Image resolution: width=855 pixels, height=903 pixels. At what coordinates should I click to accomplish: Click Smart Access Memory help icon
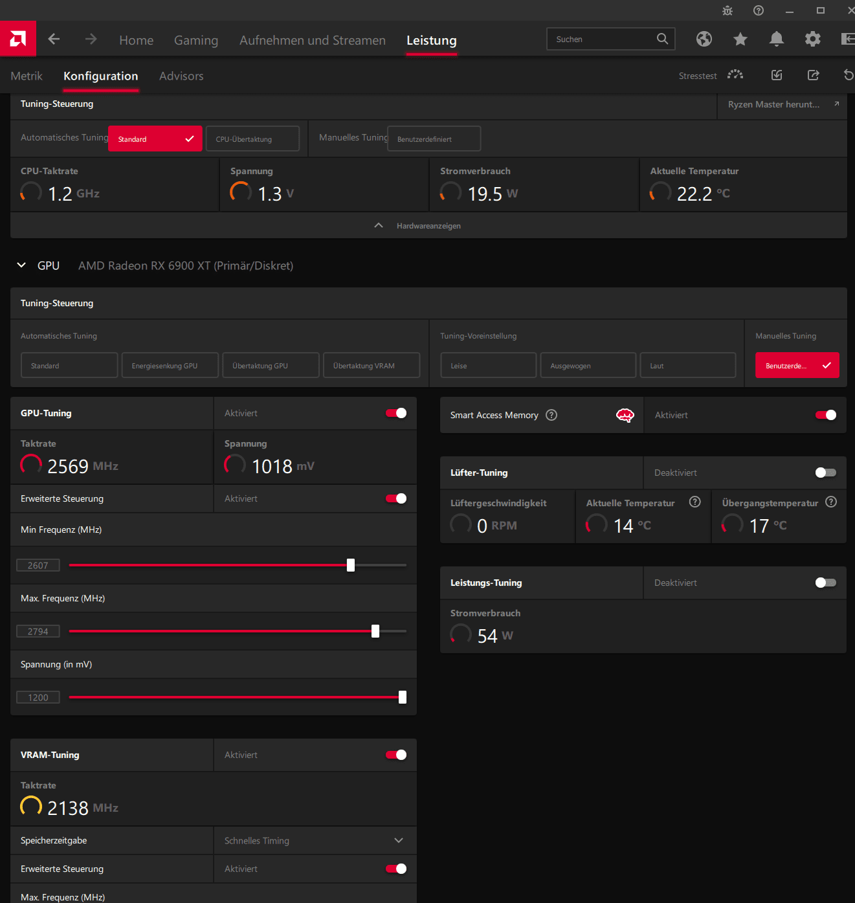pyautogui.click(x=551, y=415)
